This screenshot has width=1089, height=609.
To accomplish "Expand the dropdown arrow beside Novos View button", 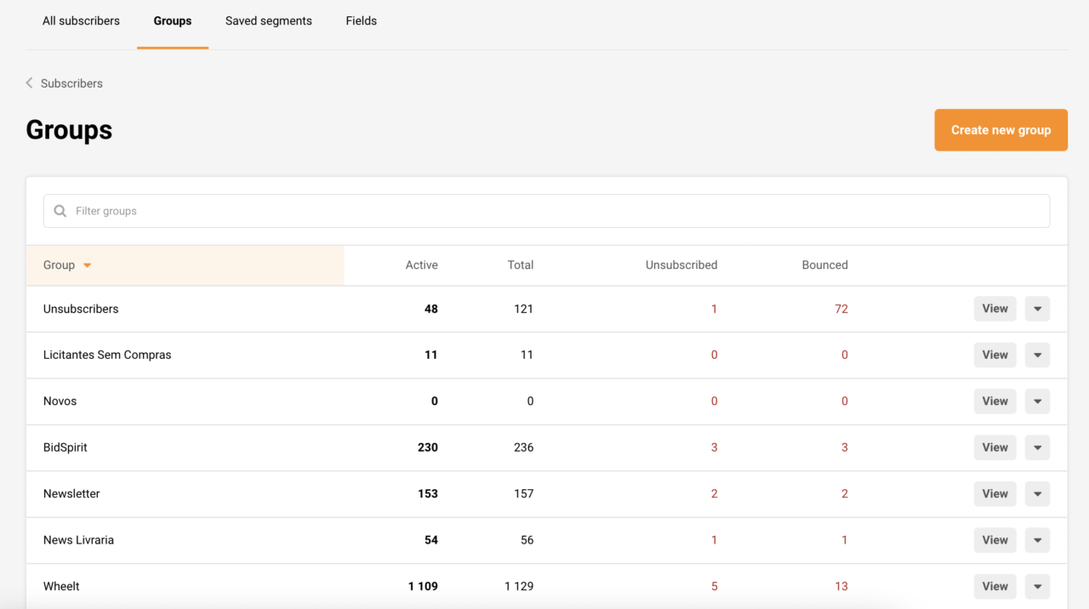I will pos(1037,401).
